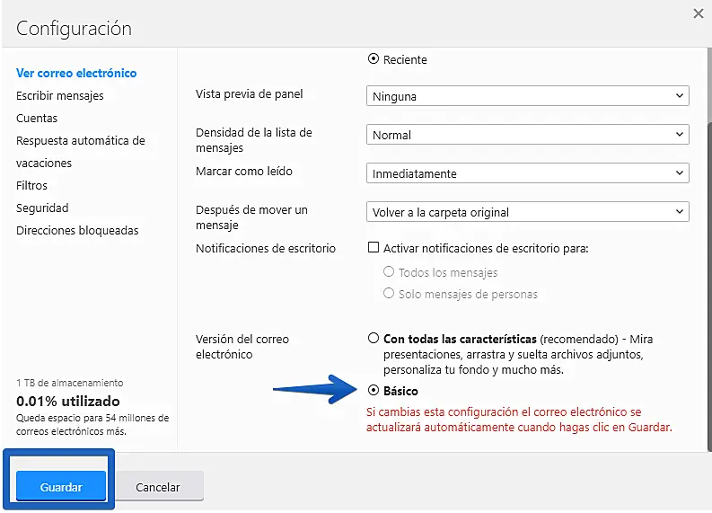Open Respuesta automática de vacaciones settings
Image resolution: width=712 pixels, height=513 pixels.
(x=81, y=152)
